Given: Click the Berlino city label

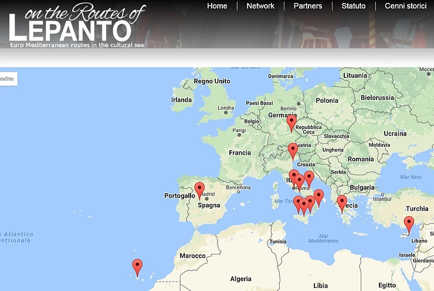Looking at the screenshot, I should coord(289,109).
